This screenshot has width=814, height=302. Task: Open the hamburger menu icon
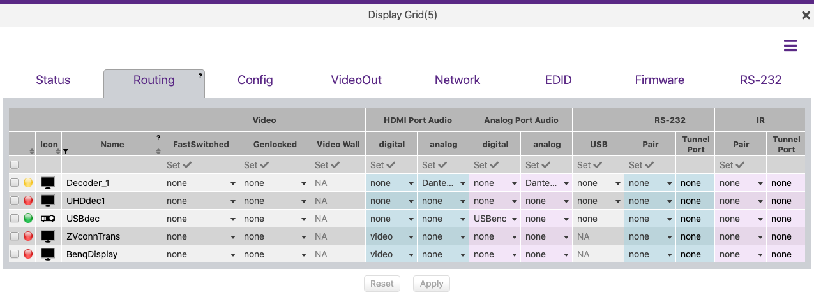click(790, 45)
